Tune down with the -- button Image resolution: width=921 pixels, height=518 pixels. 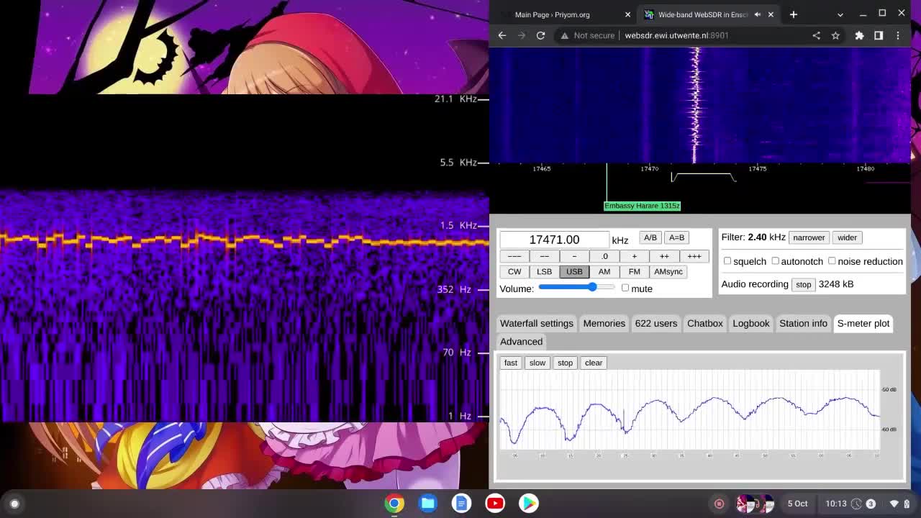coord(545,256)
